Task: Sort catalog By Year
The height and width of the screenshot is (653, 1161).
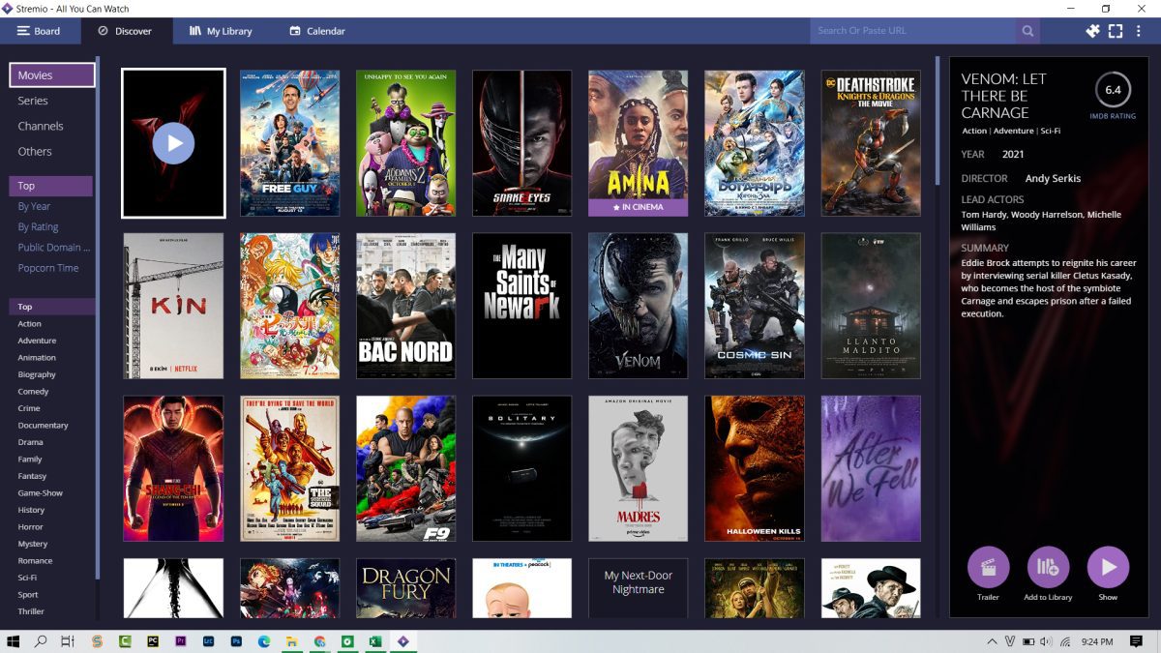Action: (x=34, y=206)
